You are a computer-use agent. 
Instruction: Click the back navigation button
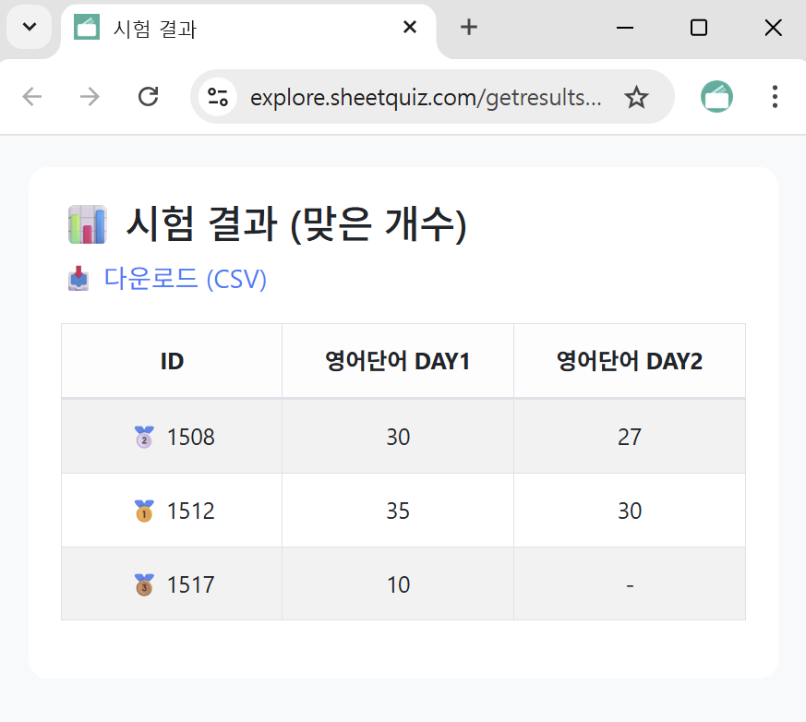pyautogui.click(x=33, y=96)
